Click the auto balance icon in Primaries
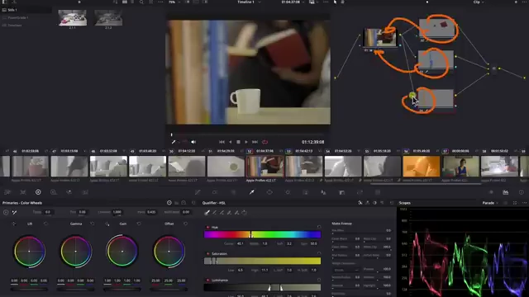 pos(6,212)
